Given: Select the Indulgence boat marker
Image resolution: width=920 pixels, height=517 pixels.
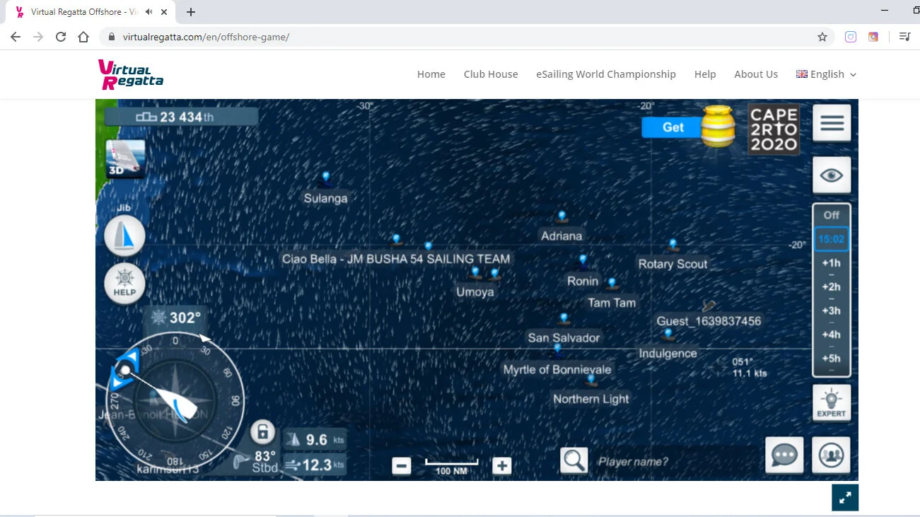Looking at the screenshot, I should tap(668, 334).
